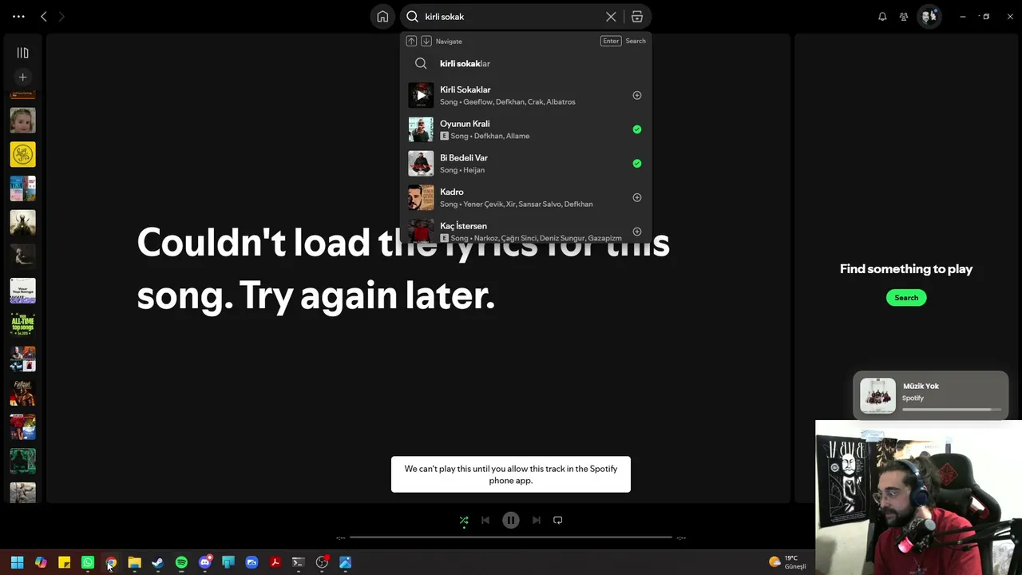Add Kaç İstersen to Liked Songs
The image size is (1022, 575).
(637, 232)
